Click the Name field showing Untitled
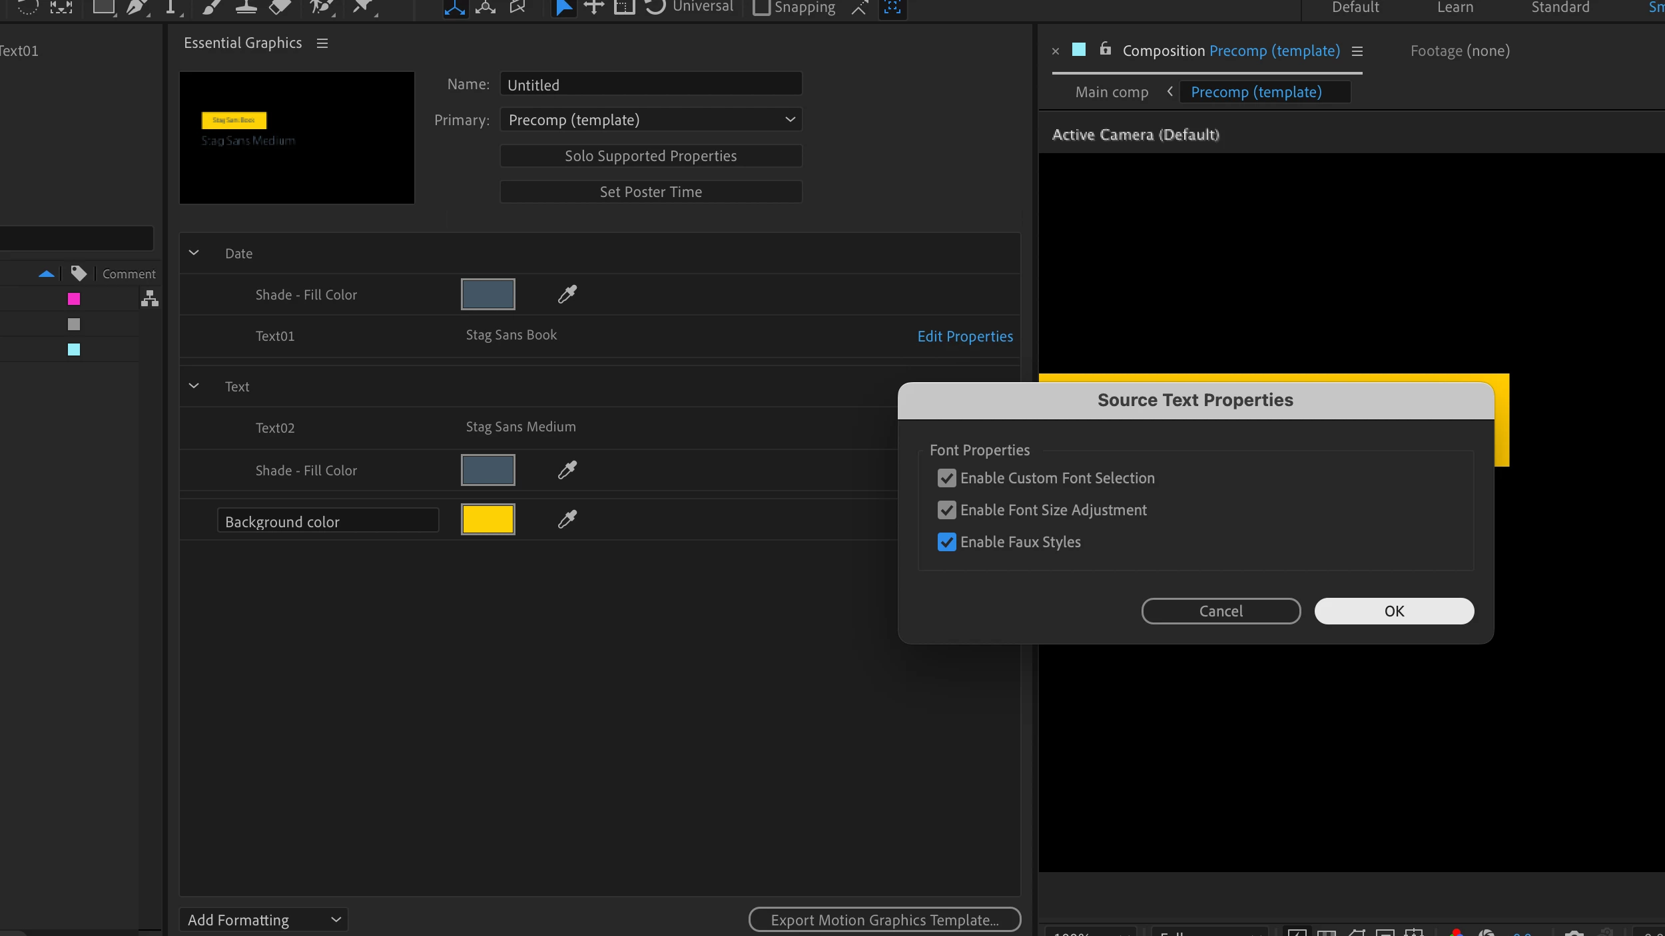The image size is (1665, 936). click(651, 85)
